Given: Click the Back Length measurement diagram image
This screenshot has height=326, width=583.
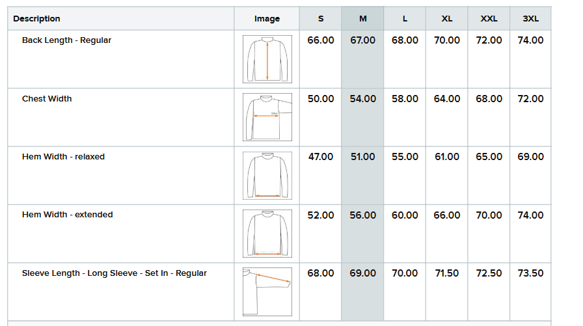Looking at the screenshot, I should point(267,59).
